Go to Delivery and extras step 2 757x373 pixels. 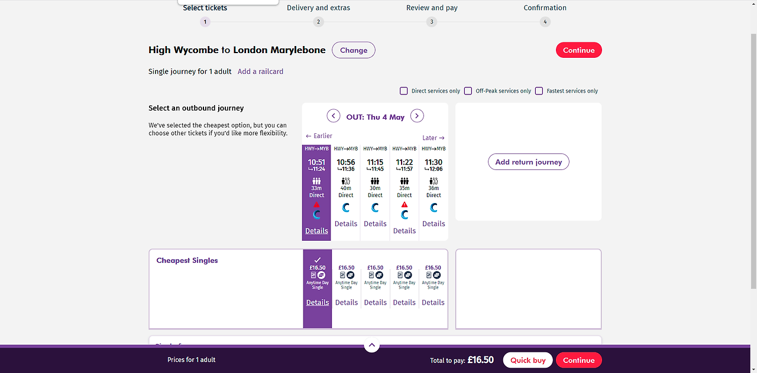pos(318,22)
